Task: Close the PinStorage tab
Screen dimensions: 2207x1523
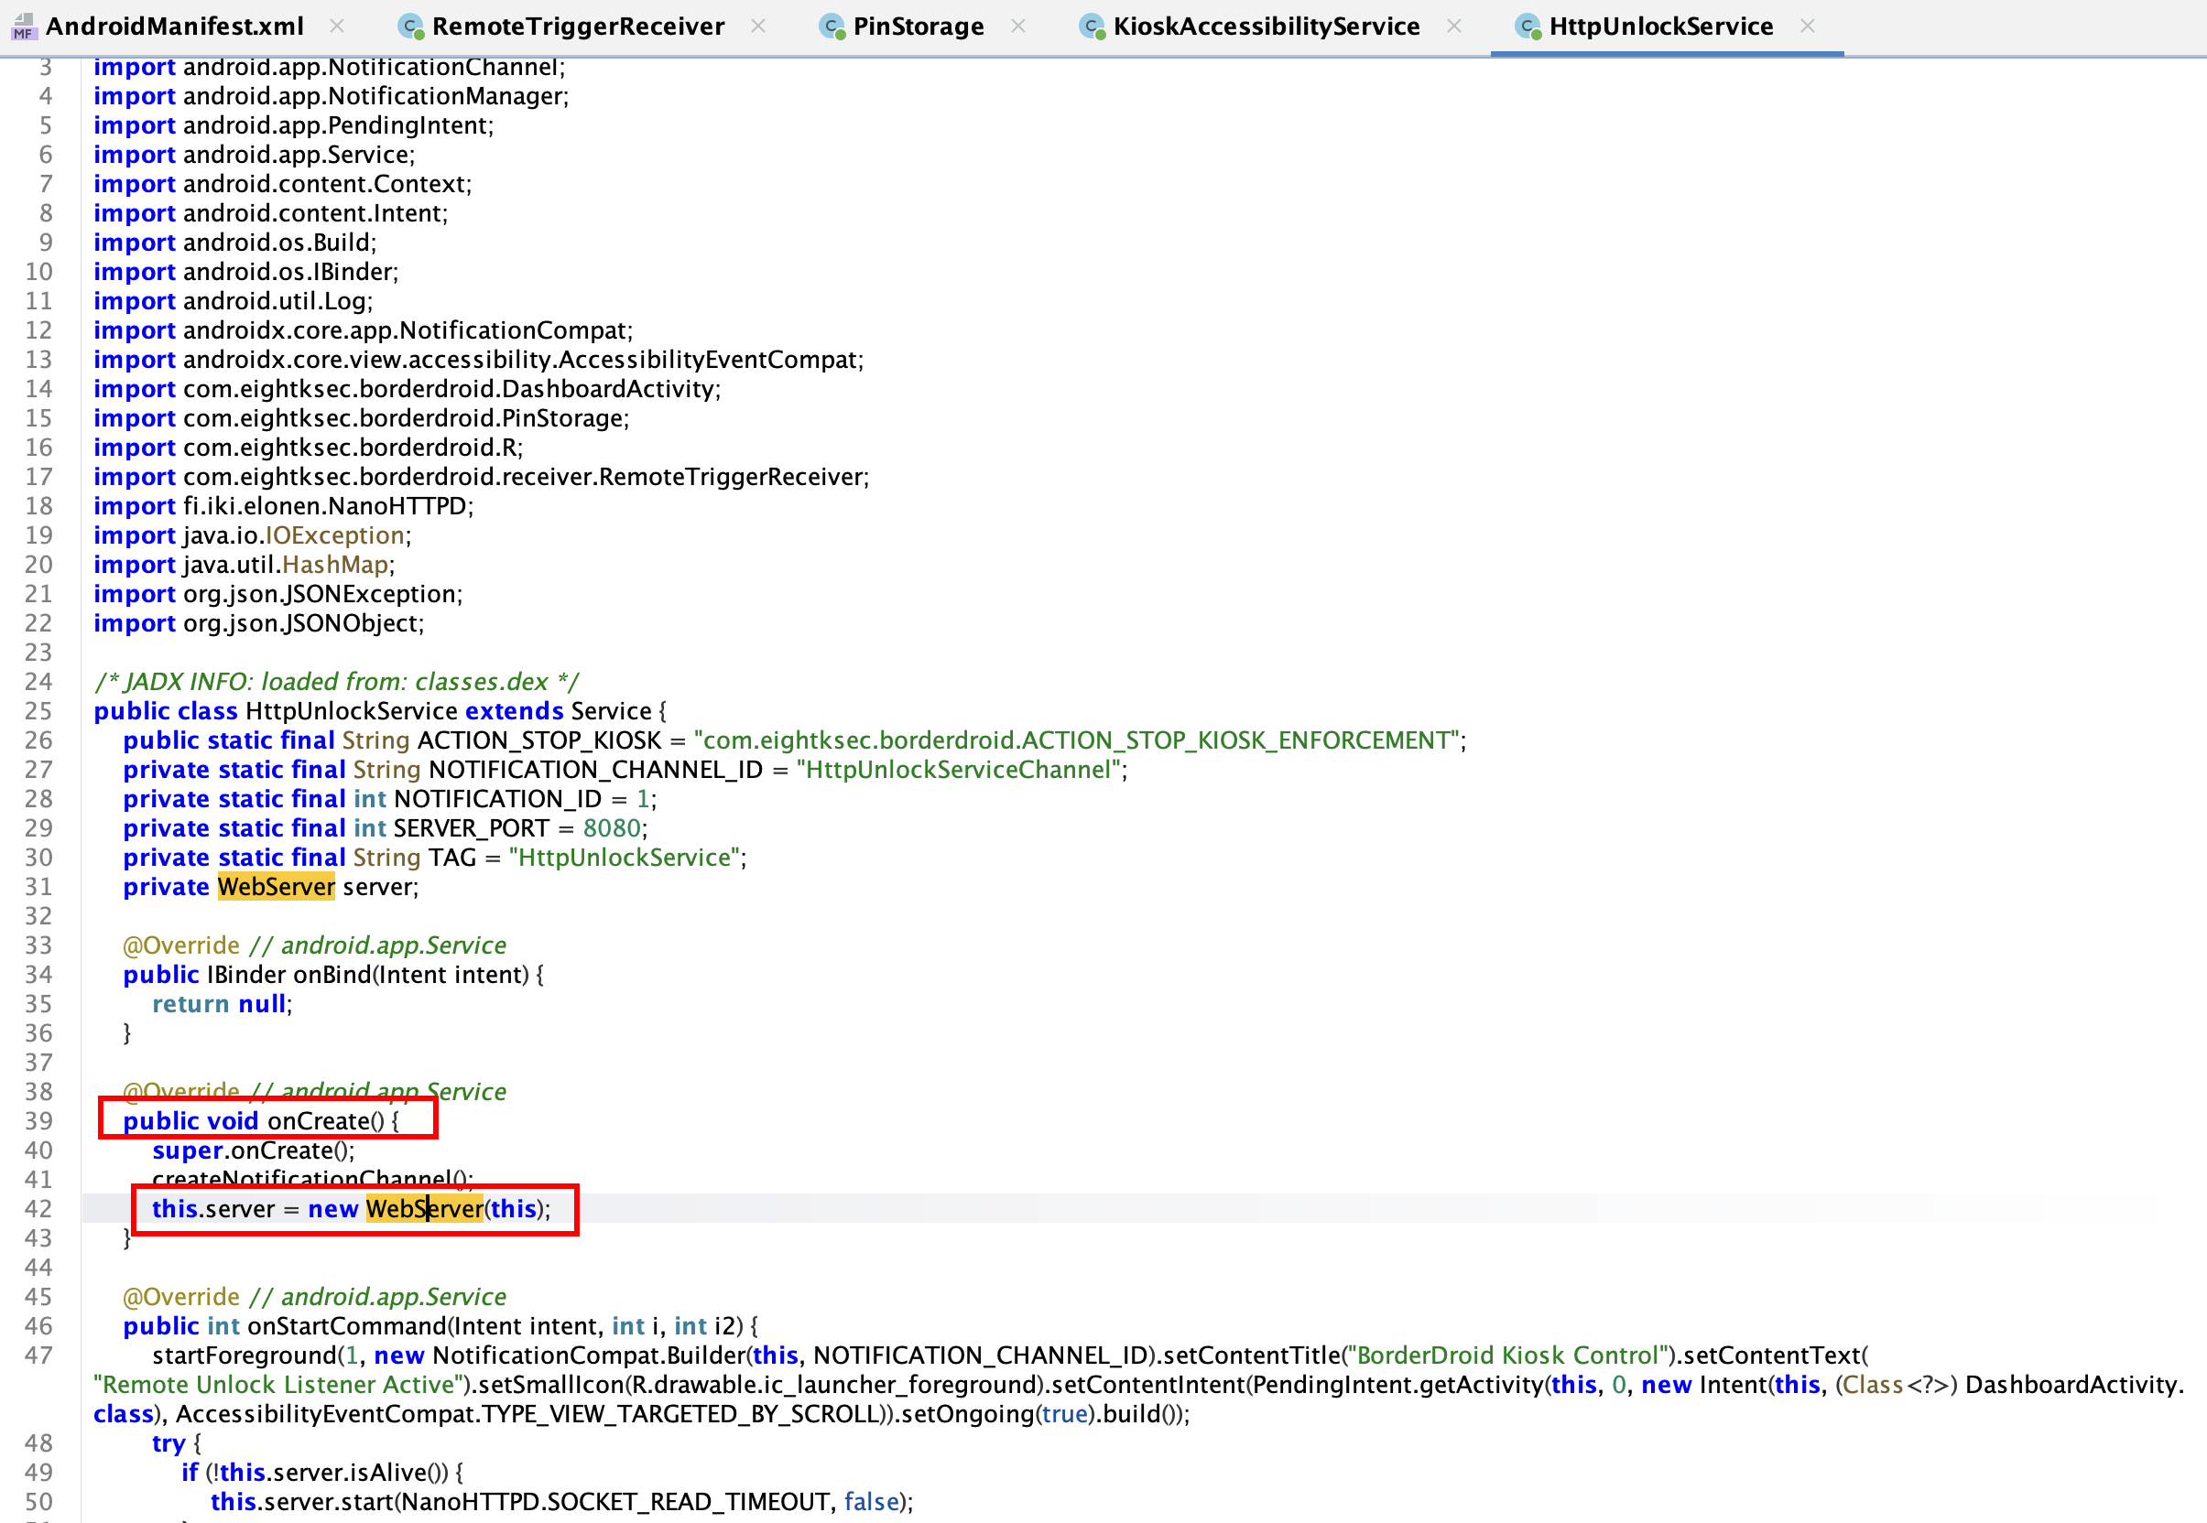Action: 1018,26
